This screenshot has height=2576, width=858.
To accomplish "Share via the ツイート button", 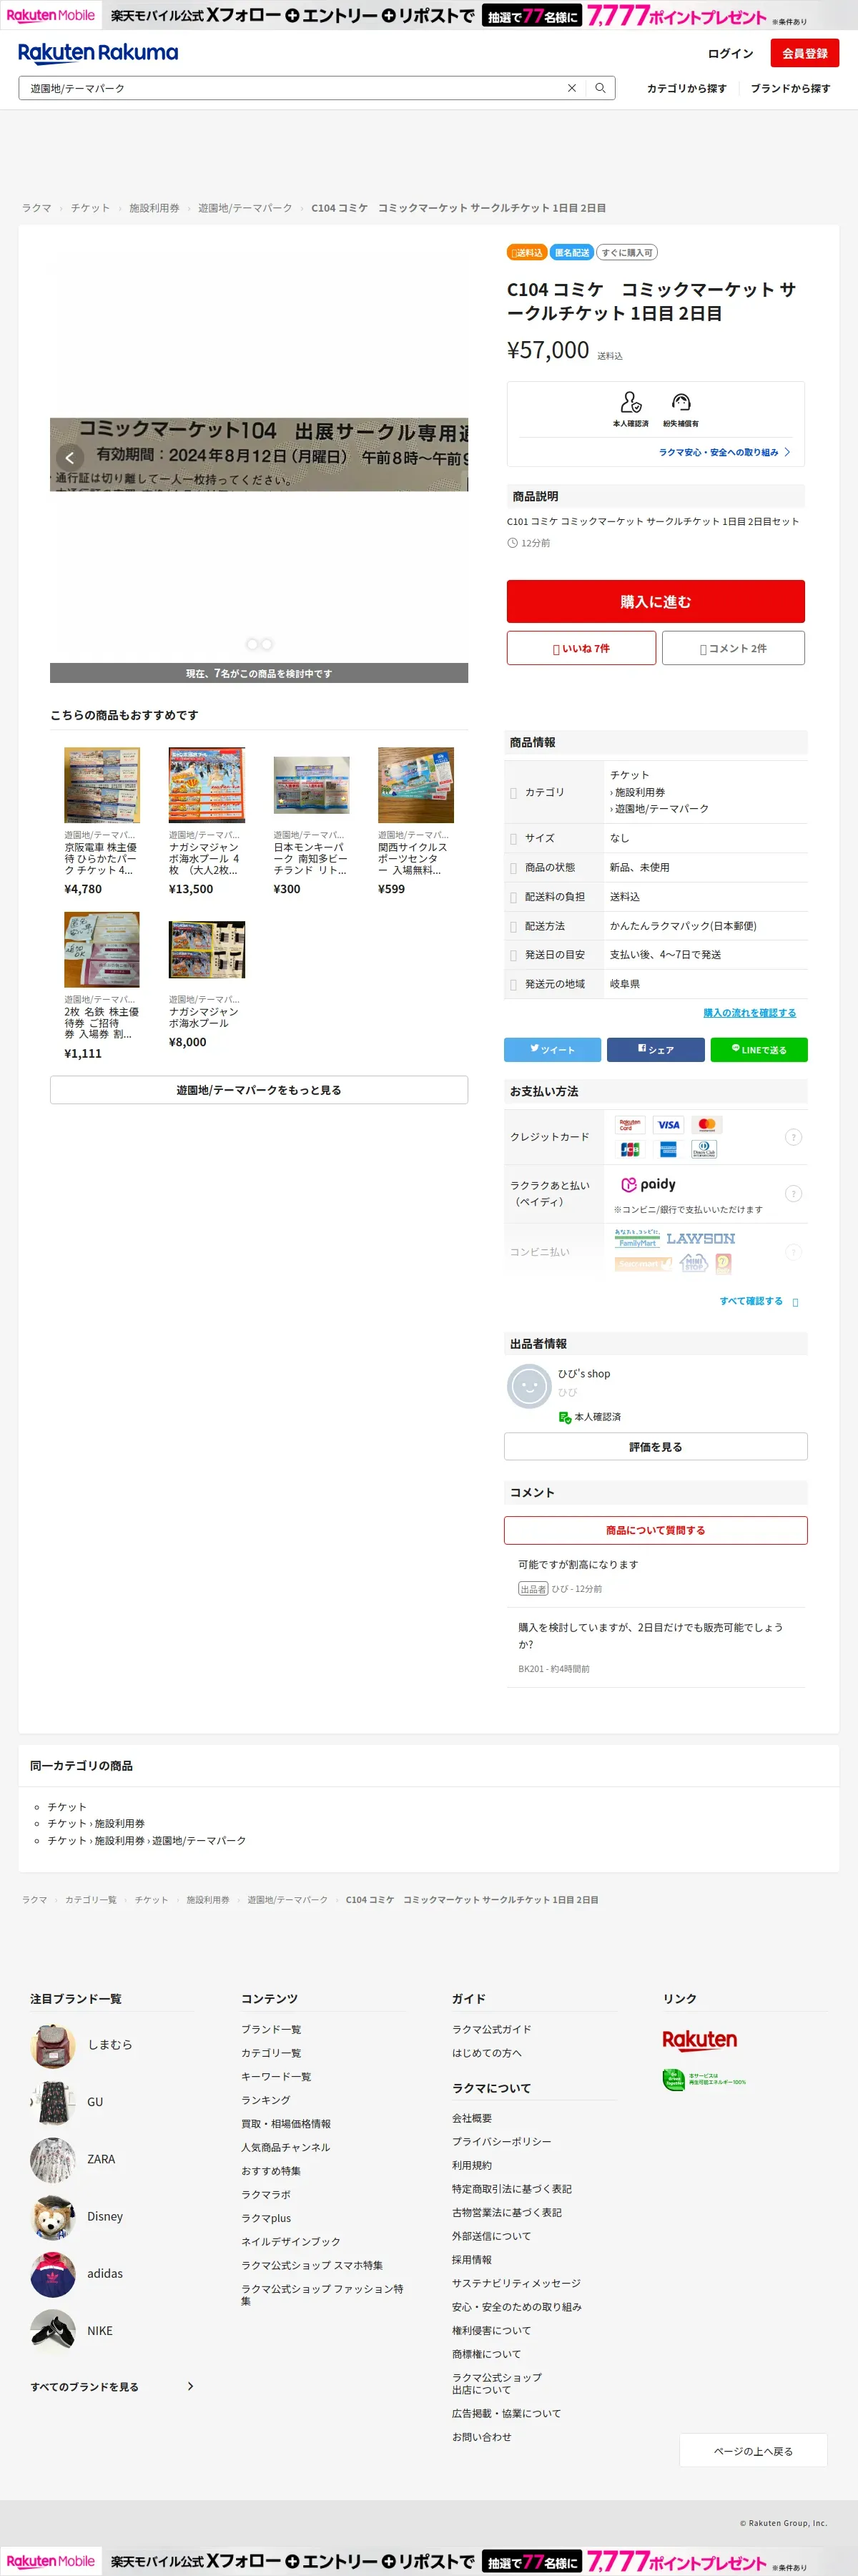I will 552,1049.
